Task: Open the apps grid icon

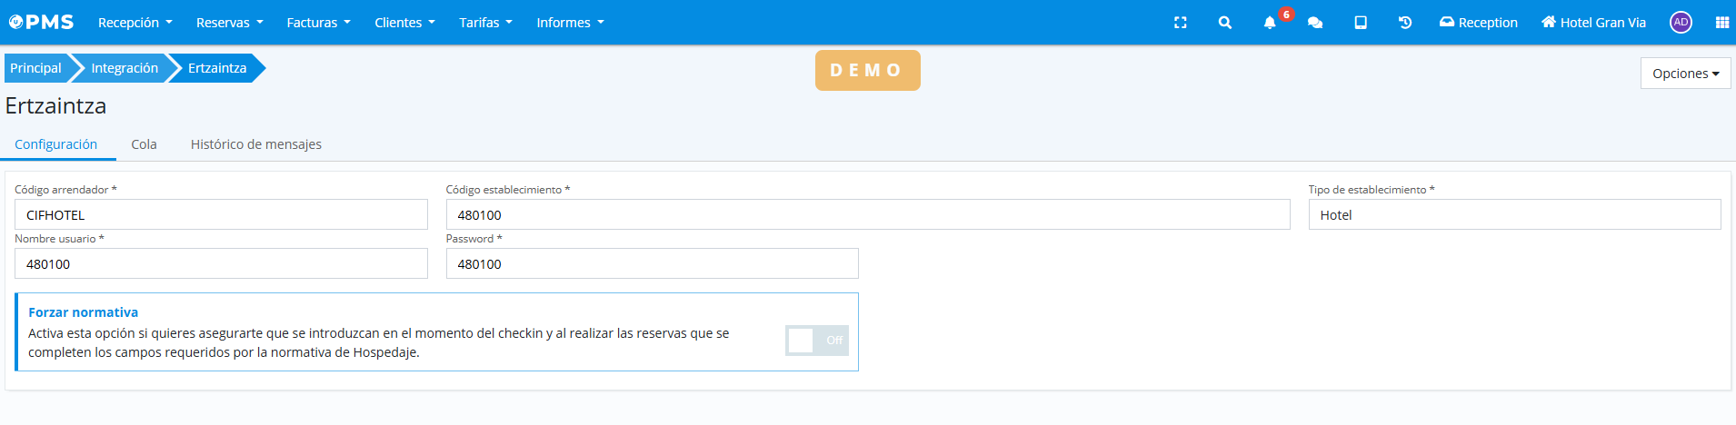Action: click(1721, 23)
